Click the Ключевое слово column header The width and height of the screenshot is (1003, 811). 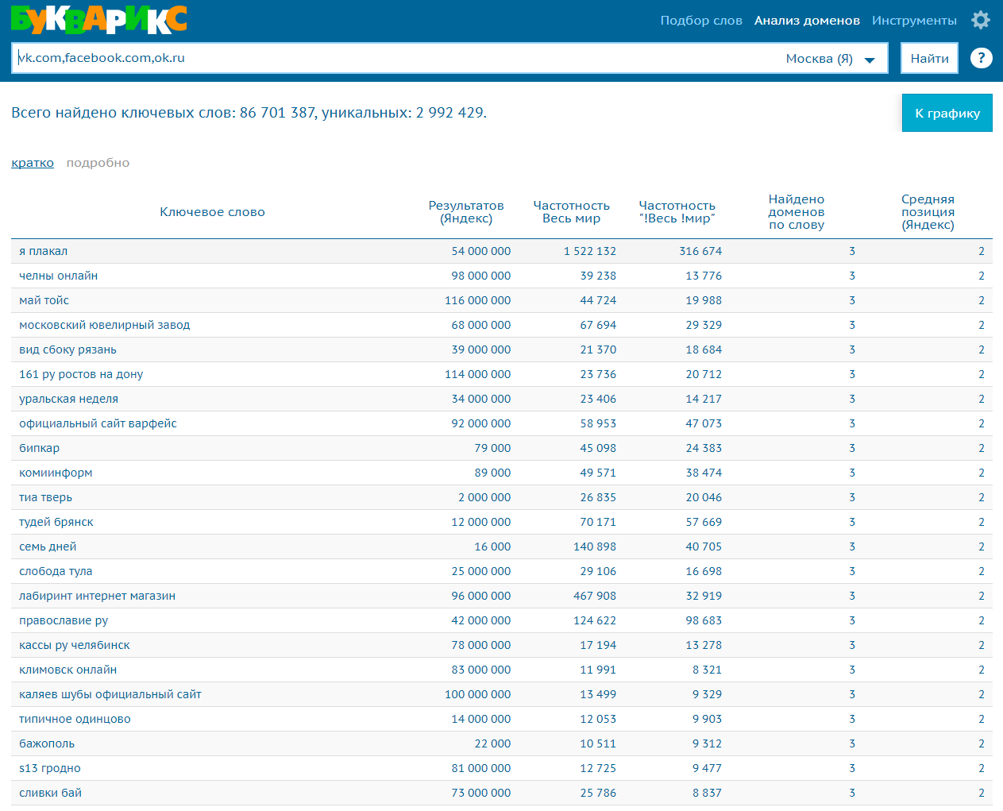(x=212, y=212)
